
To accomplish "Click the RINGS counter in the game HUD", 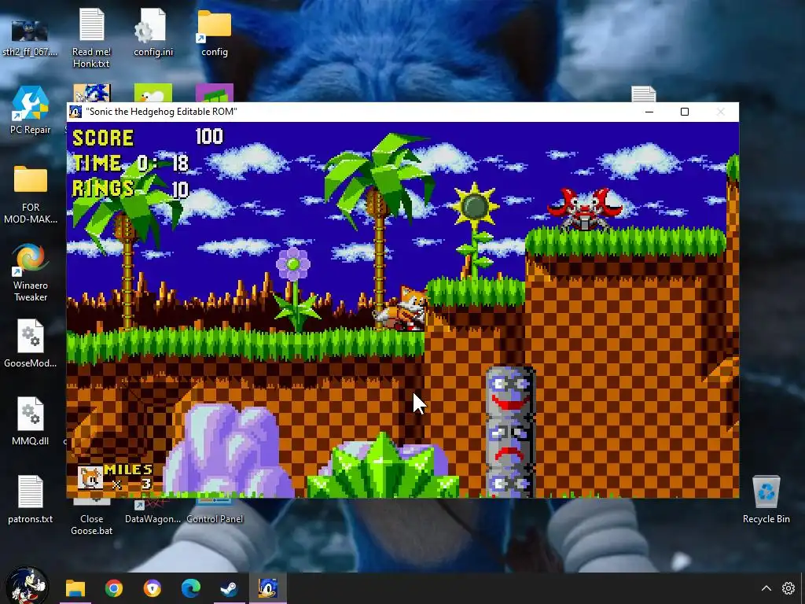I will coord(130,189).
